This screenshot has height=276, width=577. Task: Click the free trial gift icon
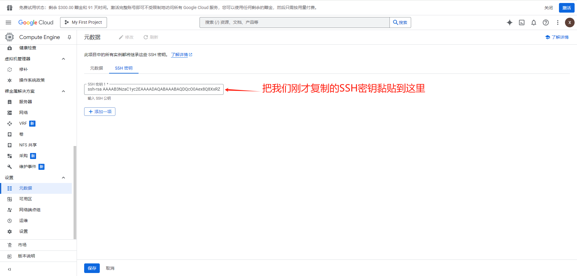(10, 8)
